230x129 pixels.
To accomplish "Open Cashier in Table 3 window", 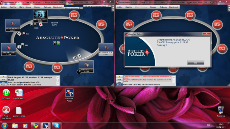I will point(129,7).
